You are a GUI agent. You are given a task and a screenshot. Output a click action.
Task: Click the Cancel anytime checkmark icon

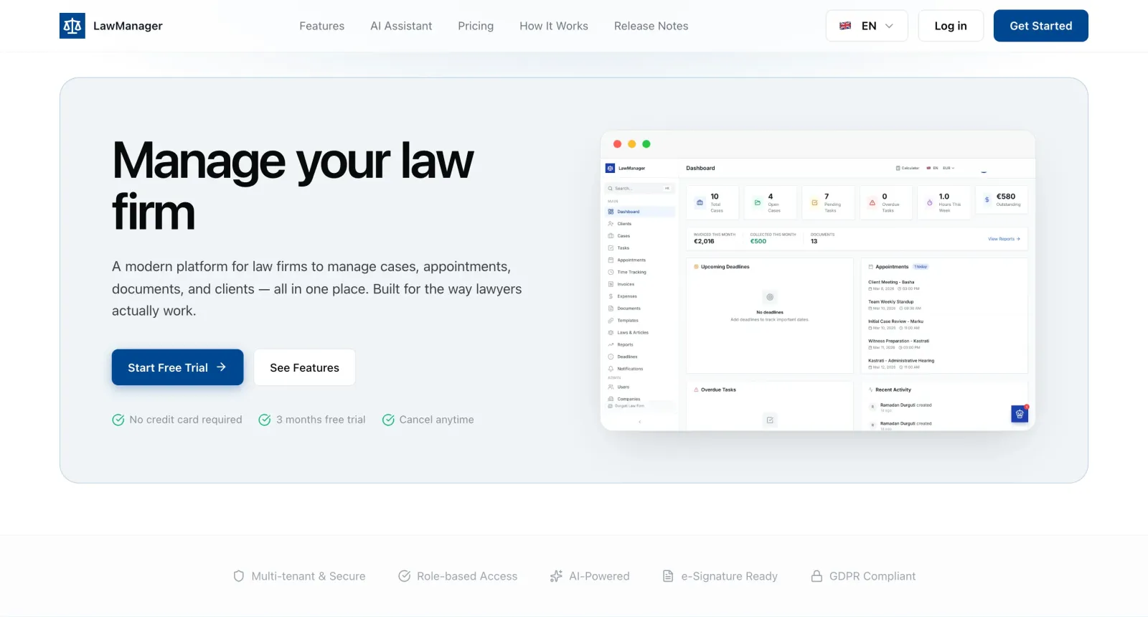point(388,420)
